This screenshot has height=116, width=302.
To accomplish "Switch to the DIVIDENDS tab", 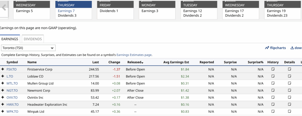I will 33,39.
